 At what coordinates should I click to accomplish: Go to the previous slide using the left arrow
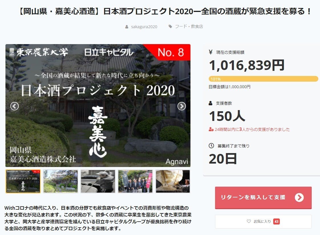pos(15,106)
